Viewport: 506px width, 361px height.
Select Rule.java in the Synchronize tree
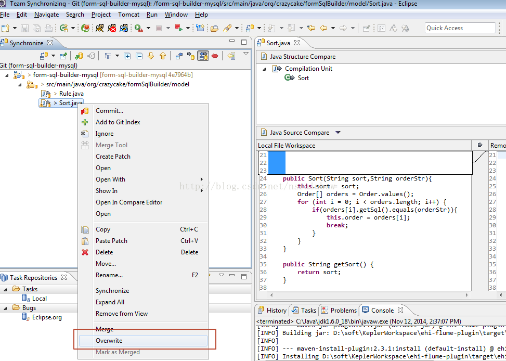pyautogui.click(x=71, y=94)
